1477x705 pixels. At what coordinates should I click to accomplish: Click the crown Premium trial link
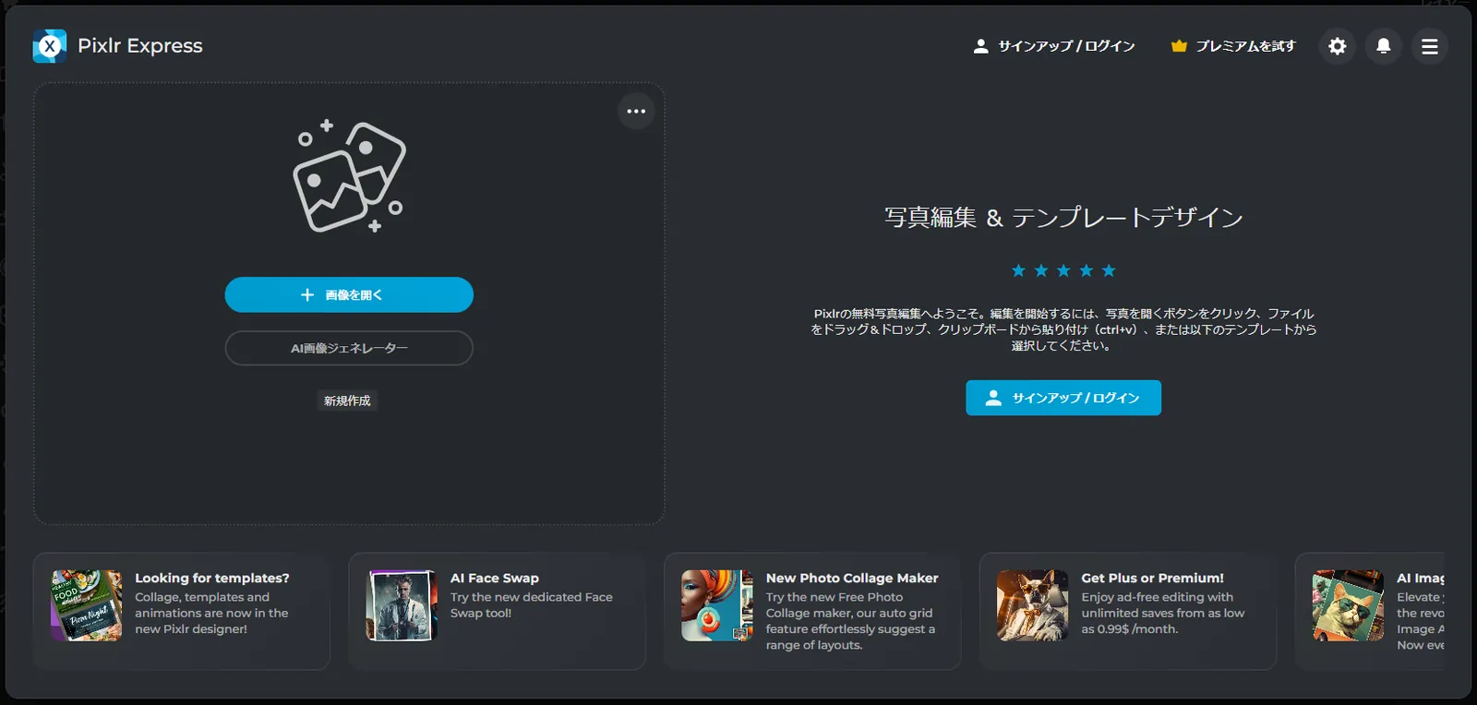[1233, 46]
